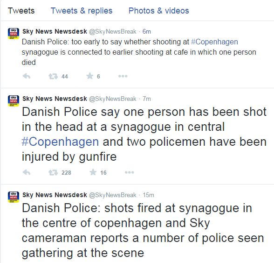Open @SkyNewsBreak handle on 7m tweet
This screenshot has height=263, width=274.
tap(113, 99)
